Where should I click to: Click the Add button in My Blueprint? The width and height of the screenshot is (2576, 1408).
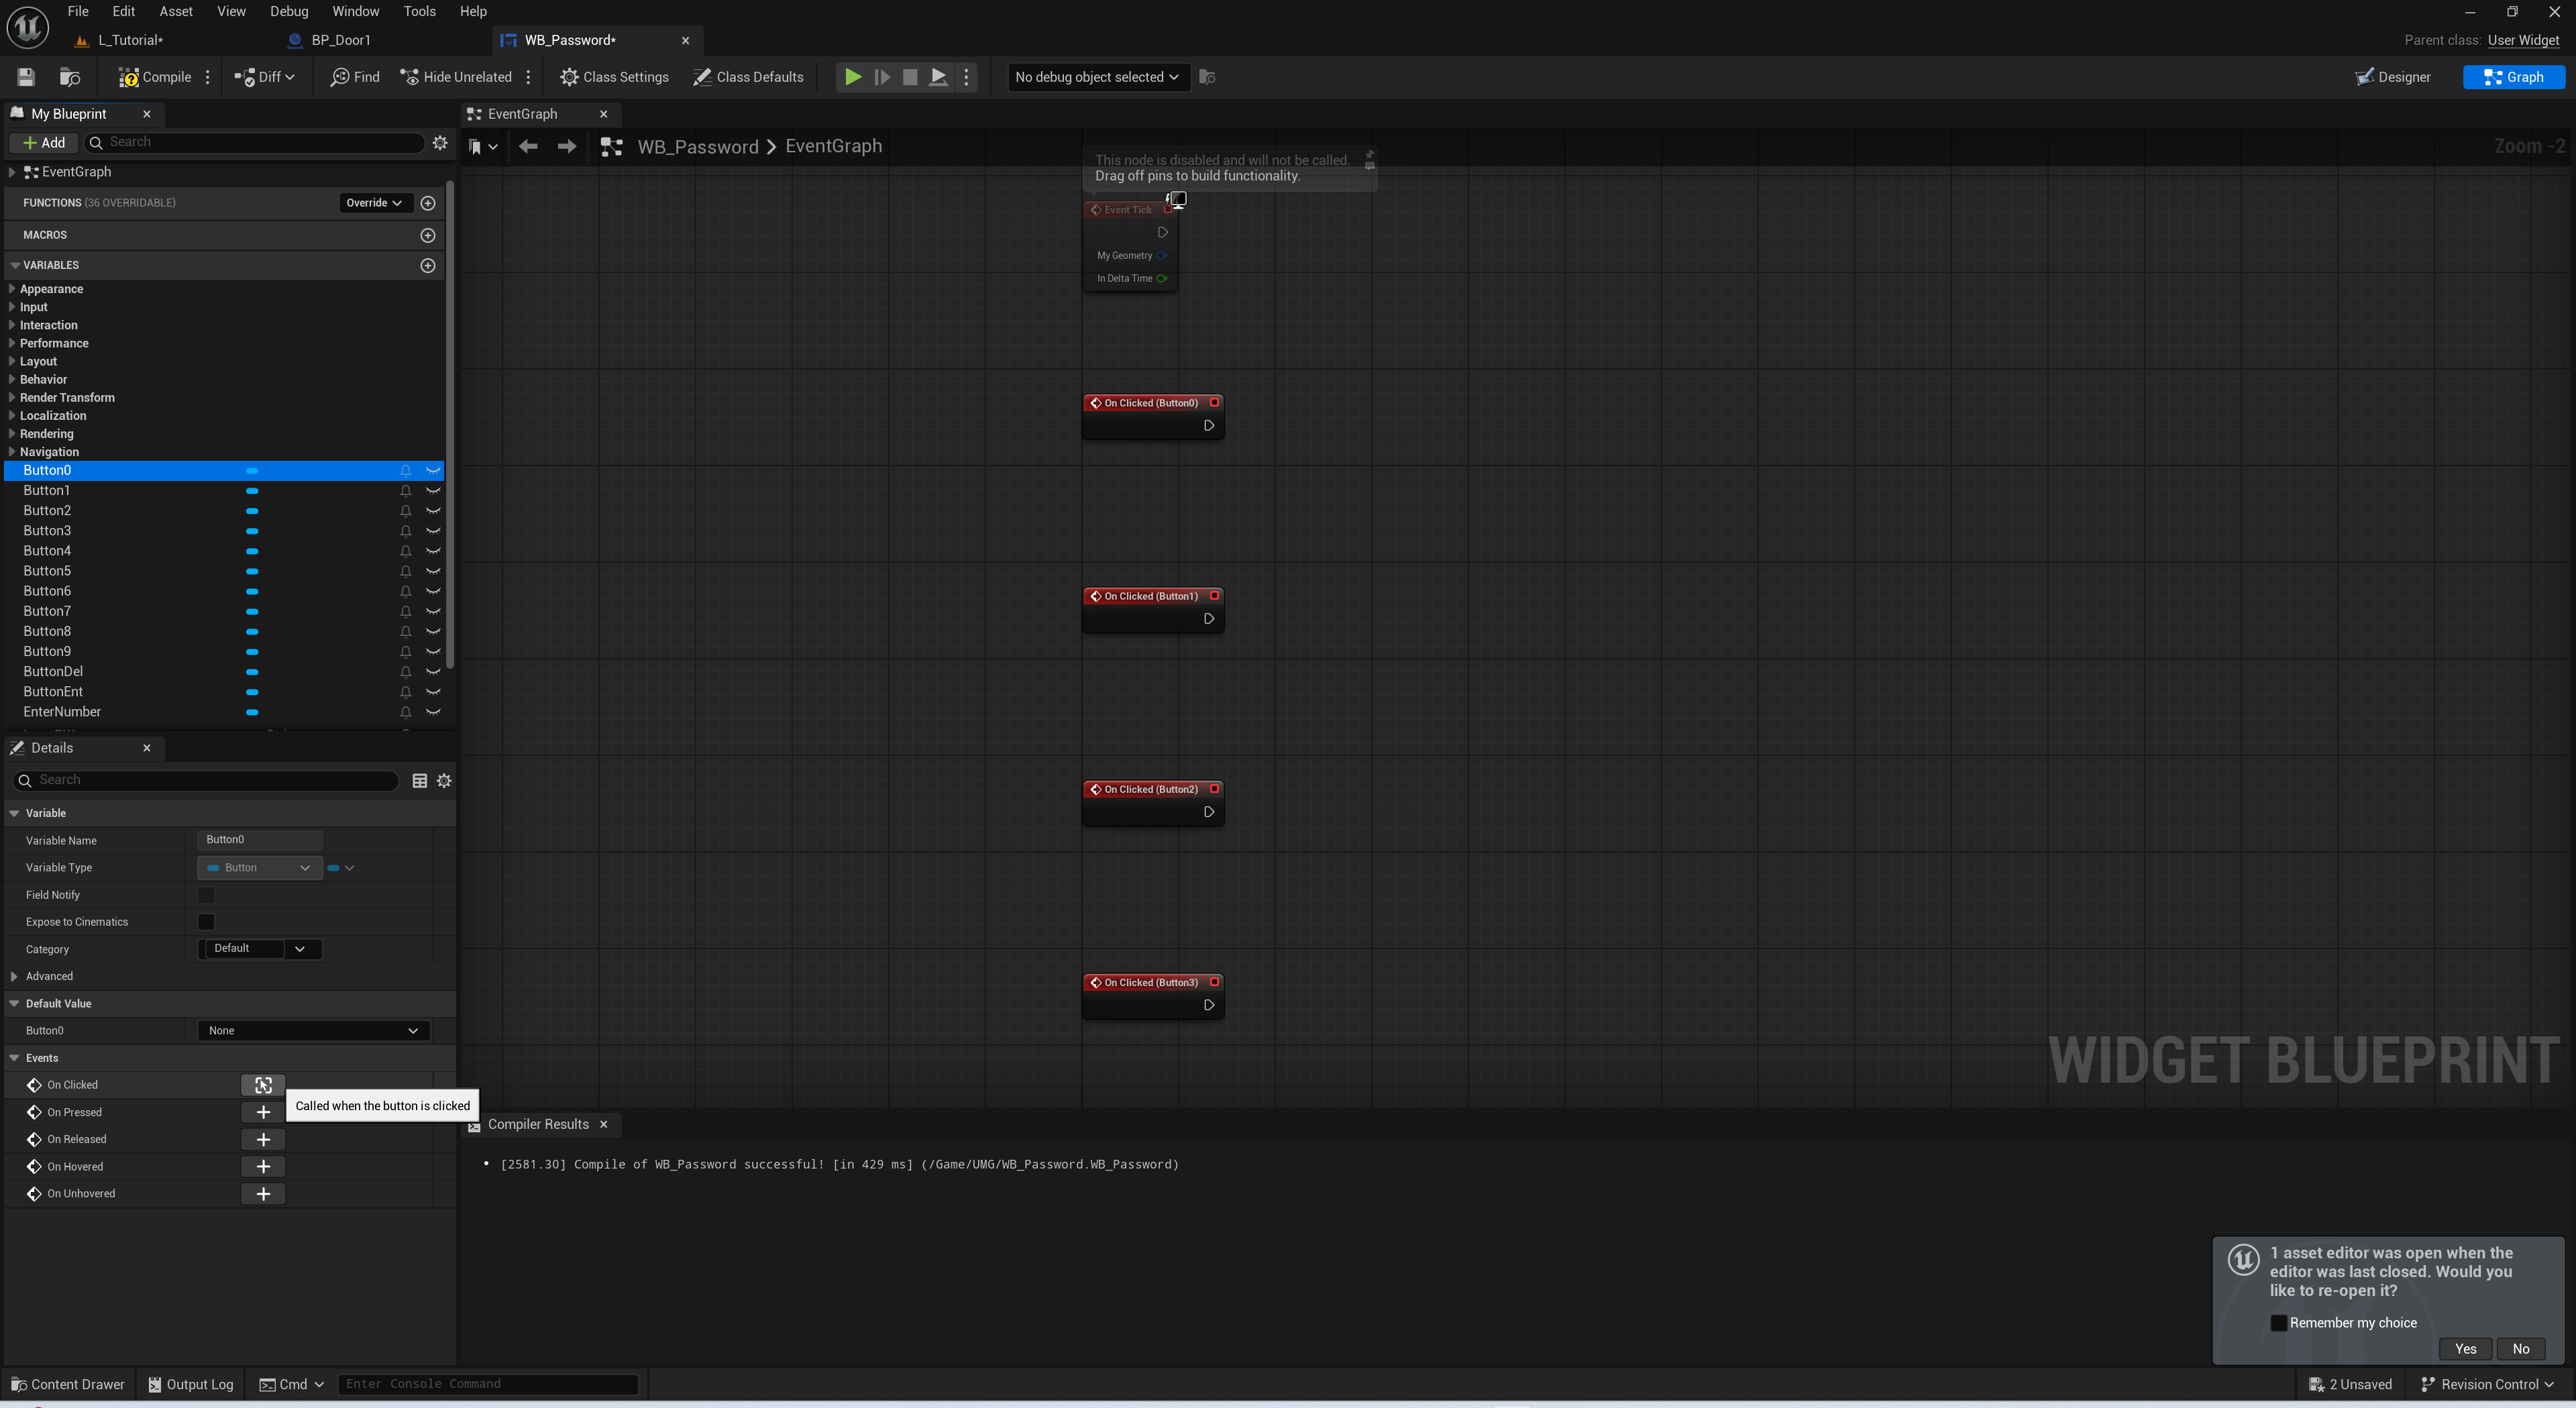pyautogui.click(x=44, y=142)
